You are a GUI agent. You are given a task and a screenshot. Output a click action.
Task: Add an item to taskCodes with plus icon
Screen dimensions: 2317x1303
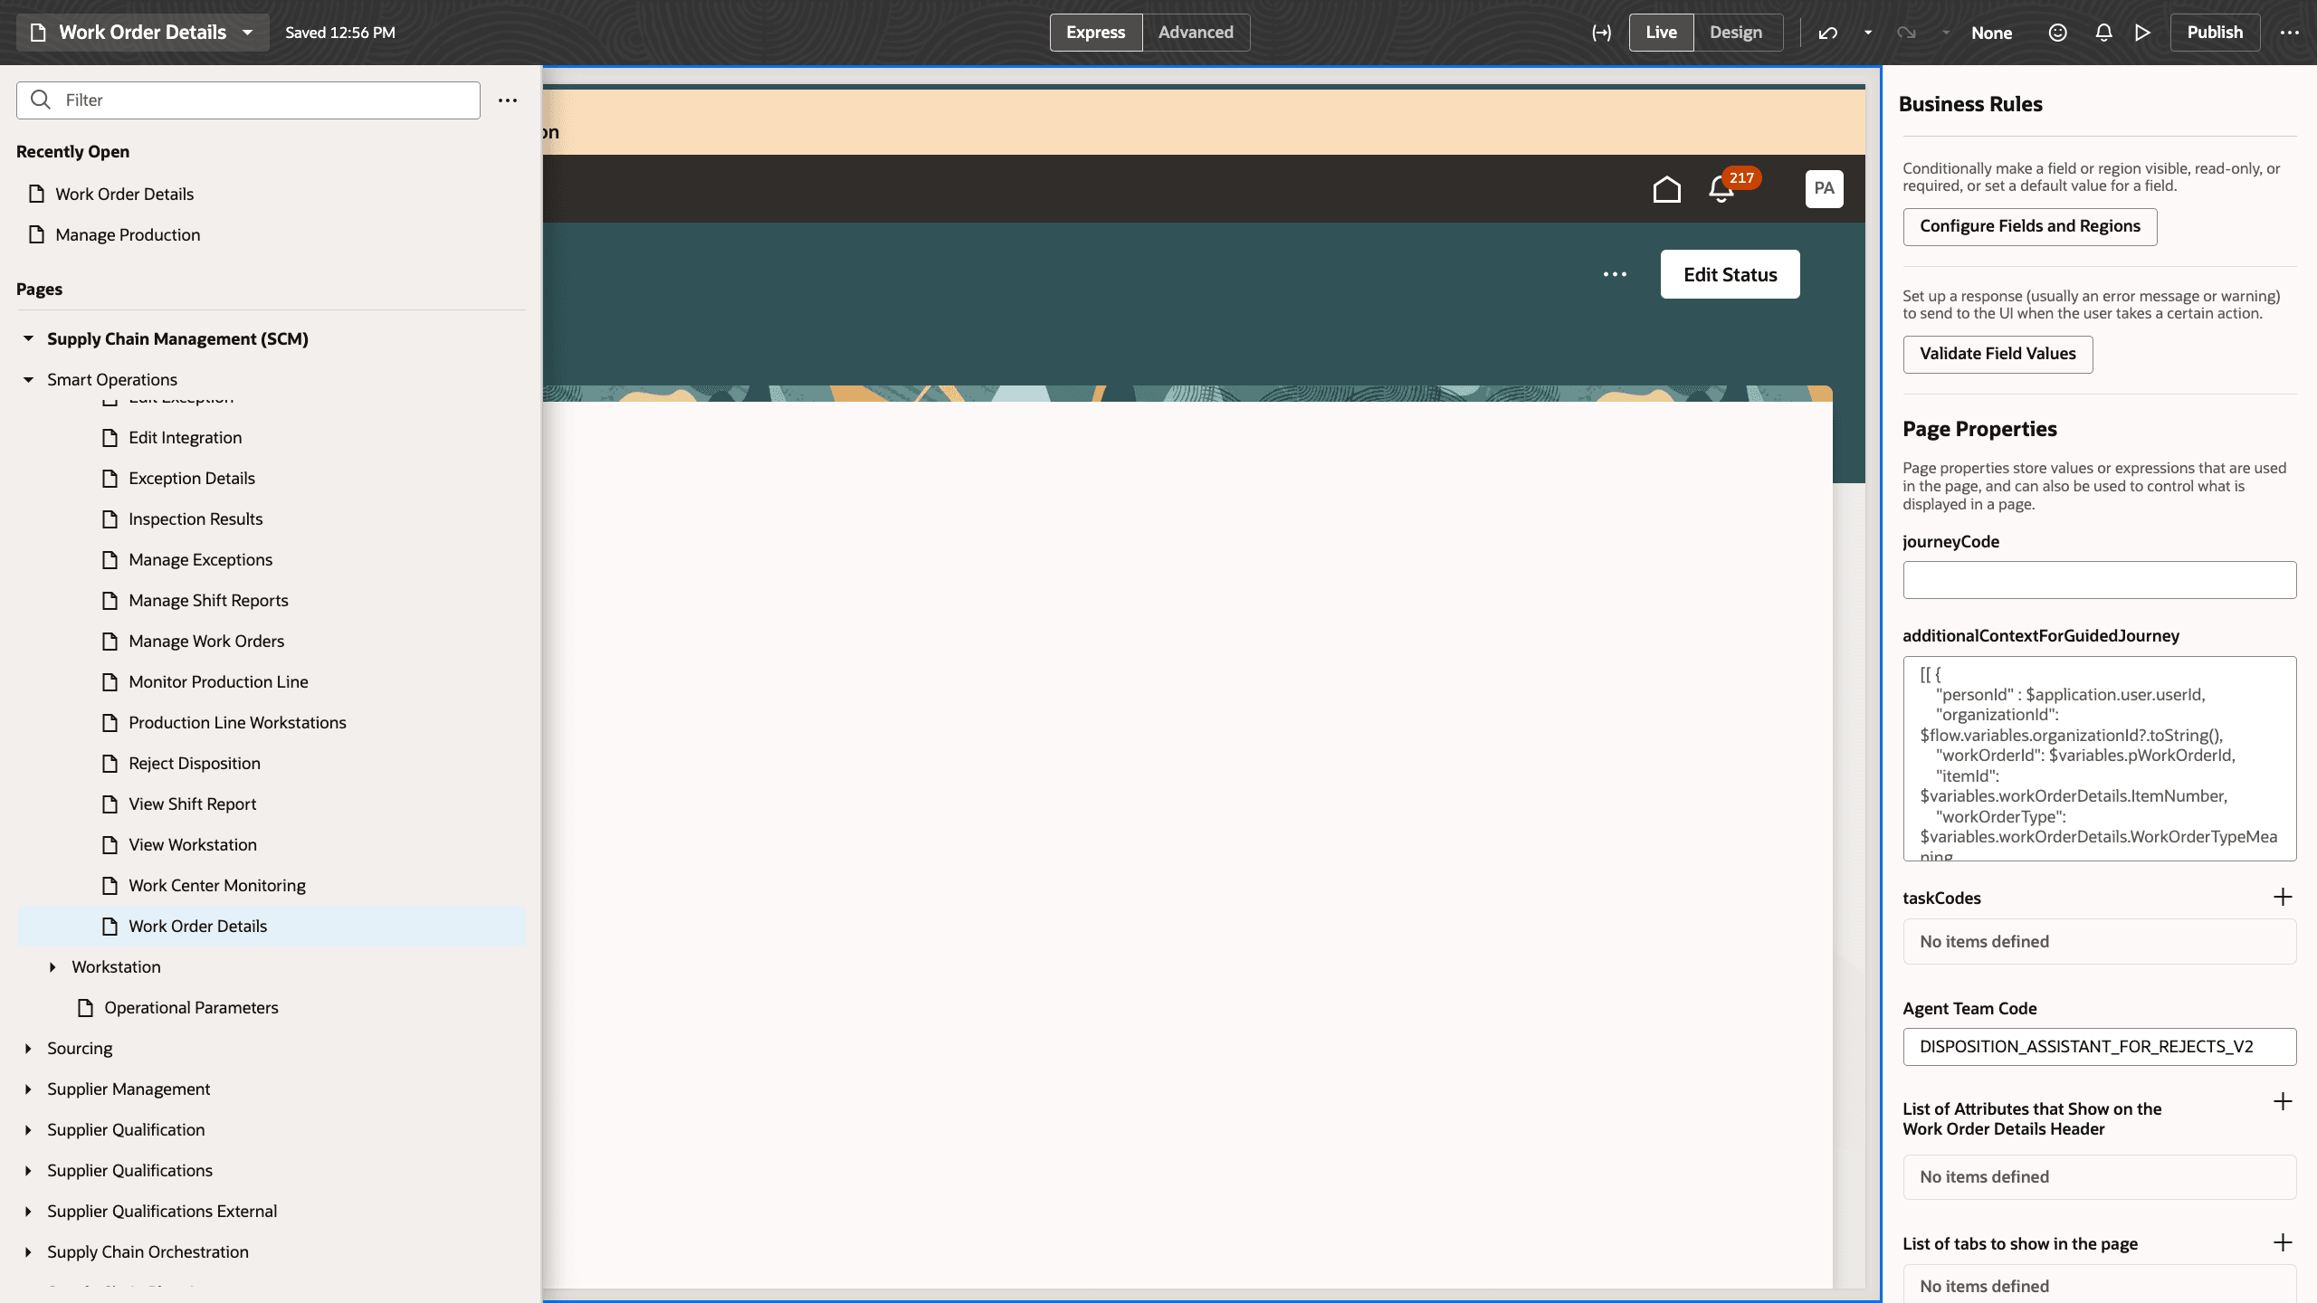pyautogui.click(x=2284, y=898)
